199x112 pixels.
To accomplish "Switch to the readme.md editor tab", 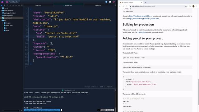I will 98,5.
